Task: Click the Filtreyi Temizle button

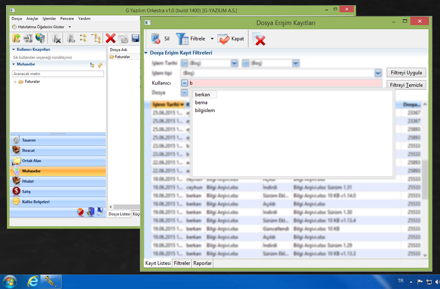Action: (406, 85)
